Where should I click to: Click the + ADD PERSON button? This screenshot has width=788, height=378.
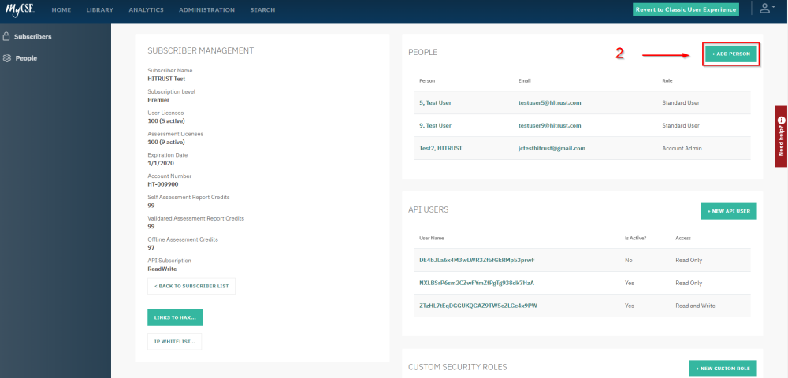point(730,54)
